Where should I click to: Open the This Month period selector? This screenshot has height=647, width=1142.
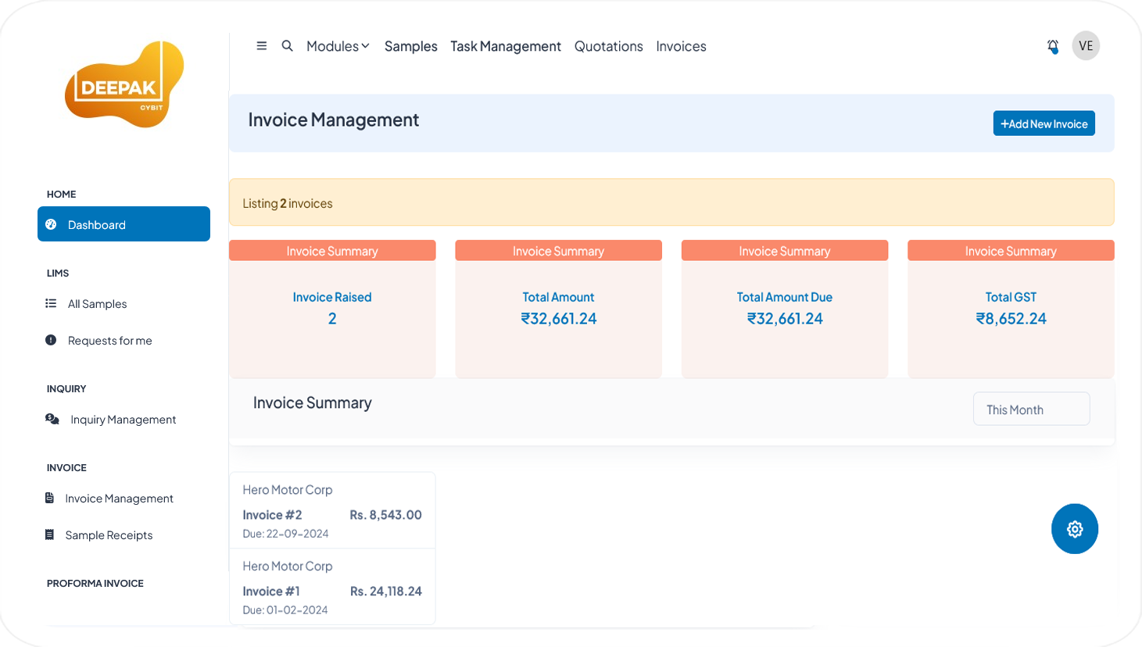(1031, 409)
